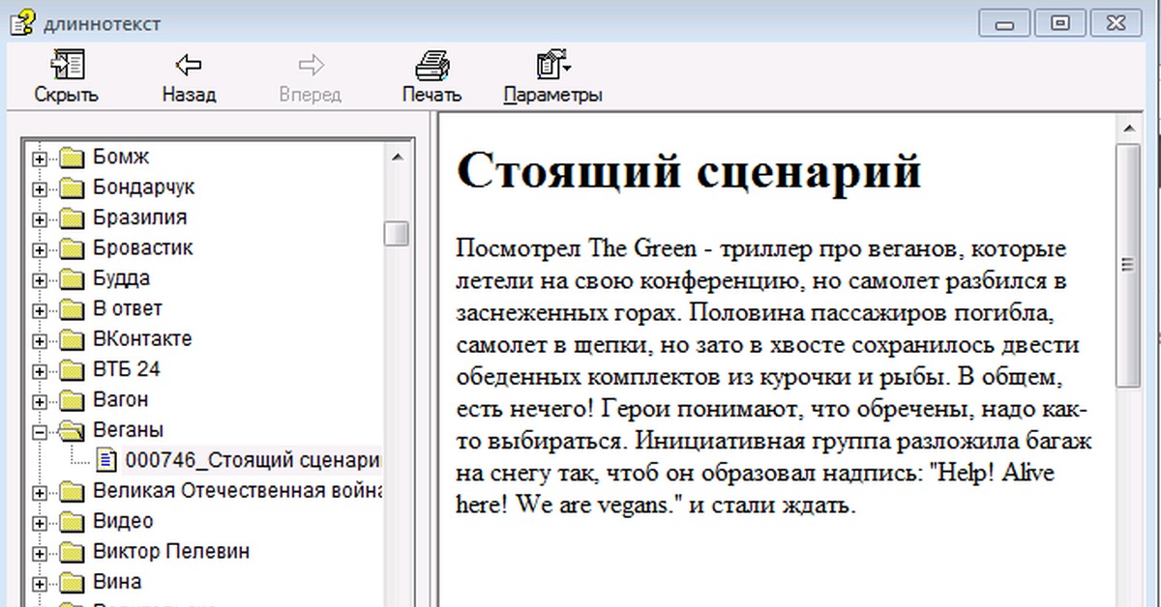This screenshot has width=1161, height=607.
Task: Click the contents tree scrollbar thumb
Action: click(396, 233)
